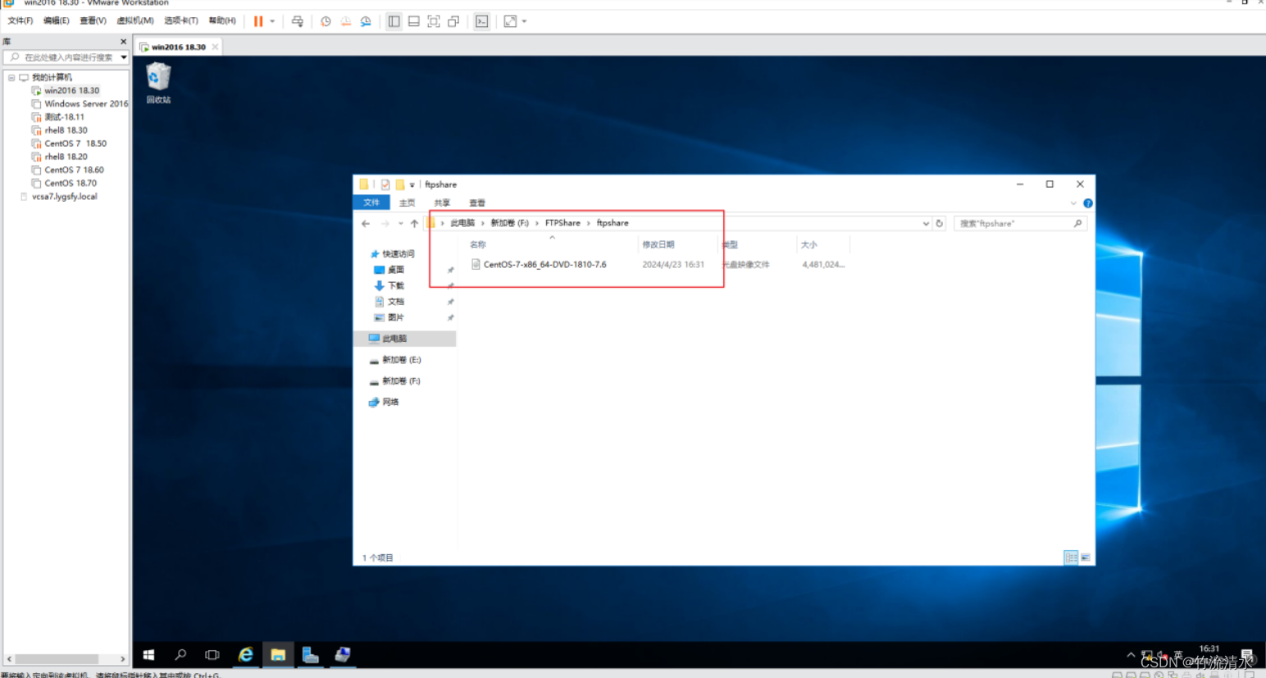Click 此电脑 in the address breadcrumb

(462, 223)
